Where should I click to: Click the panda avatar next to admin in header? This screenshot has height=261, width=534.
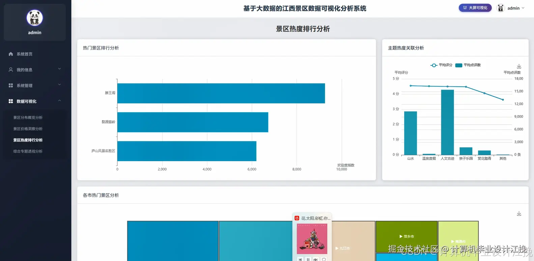coord(501,8)
